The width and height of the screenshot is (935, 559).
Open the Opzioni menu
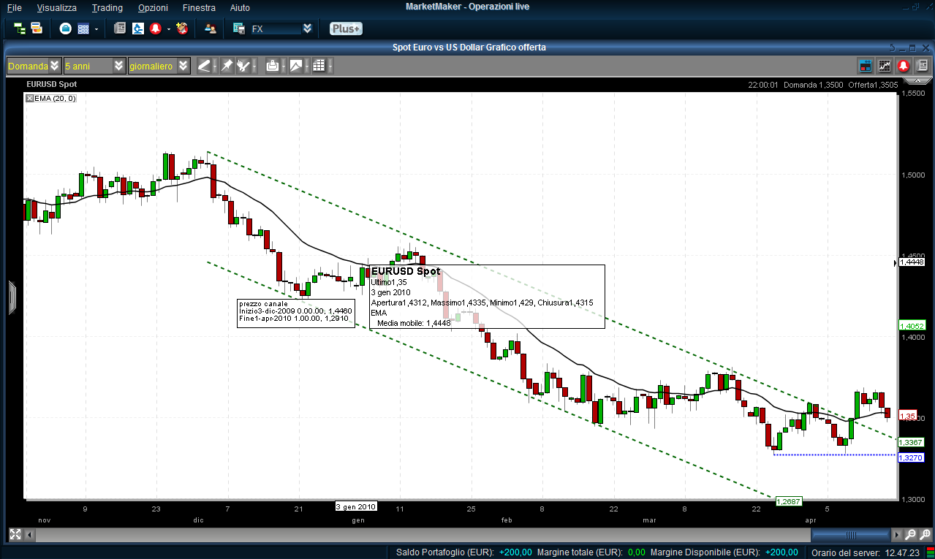click(151, 7)
